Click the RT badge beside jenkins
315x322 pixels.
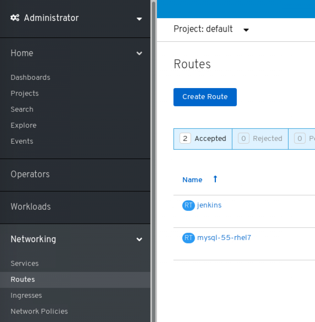click(x=188, y=205)
